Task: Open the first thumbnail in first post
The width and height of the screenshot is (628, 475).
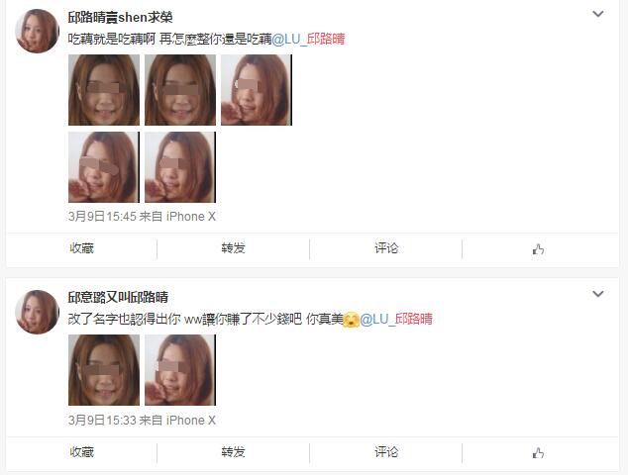Action: point(104,90)
